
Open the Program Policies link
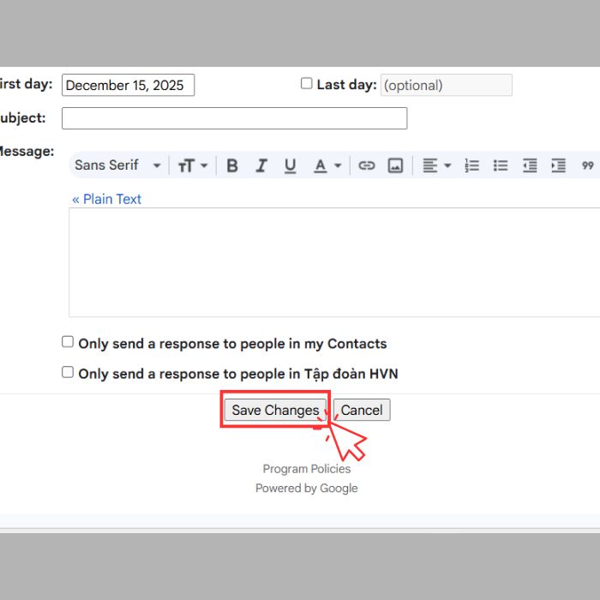click(x=307, y=469)
